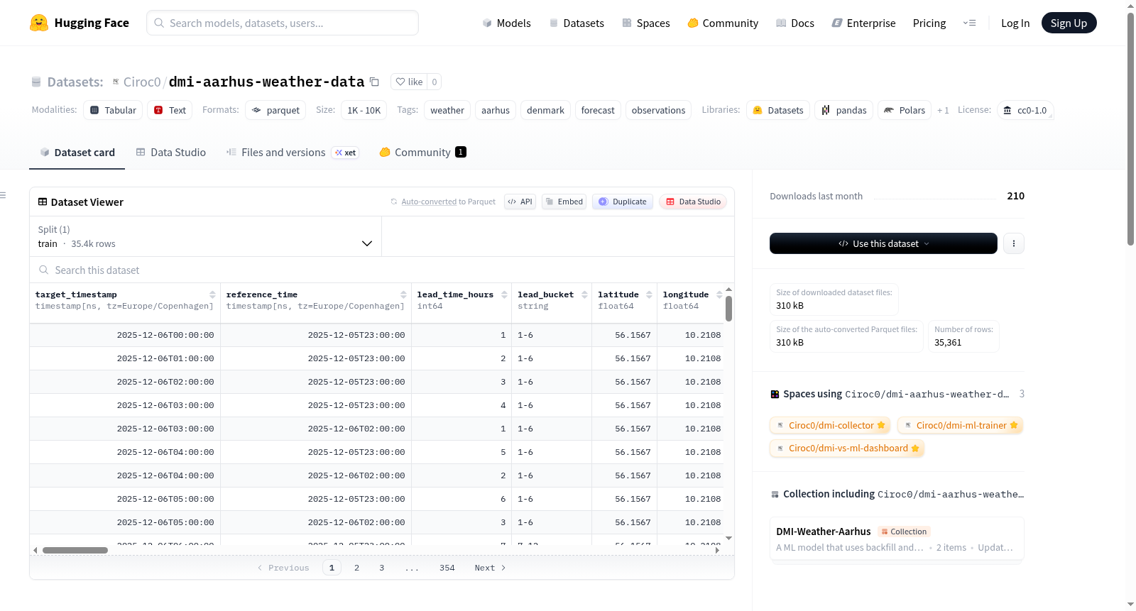Open Enterprise in top navigation
The image size is (1136, 611).
click(x=863, y=23)
